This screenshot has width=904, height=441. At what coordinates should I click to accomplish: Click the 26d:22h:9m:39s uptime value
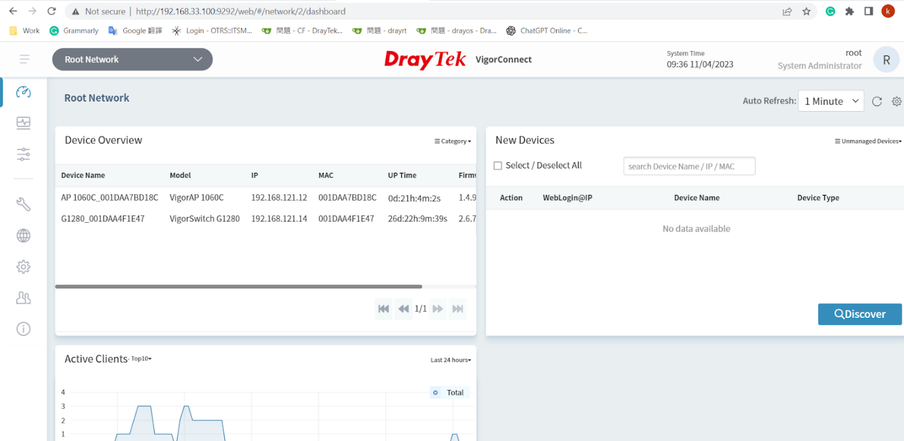[x=418, y=219]
